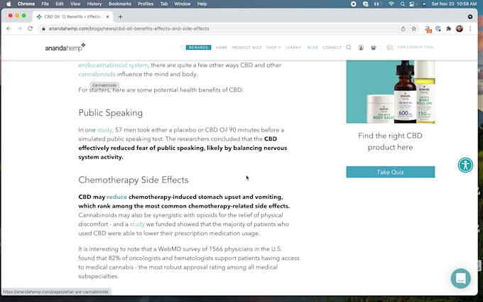
Task: Expand the SHOP dropdown menu
Action: (x=273, y=47)
